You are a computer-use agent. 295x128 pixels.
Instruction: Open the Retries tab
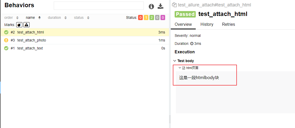pos(228,24)
